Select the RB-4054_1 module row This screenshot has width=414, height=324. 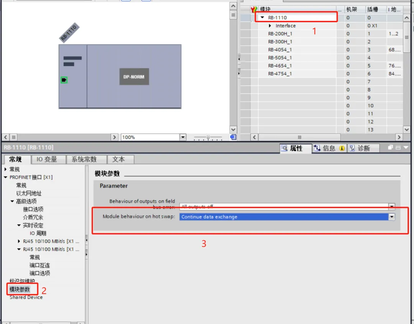coord(280,50)
